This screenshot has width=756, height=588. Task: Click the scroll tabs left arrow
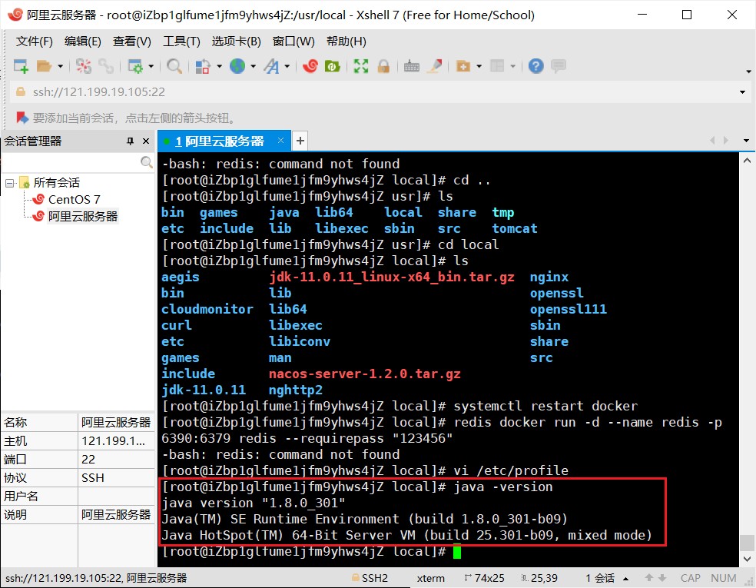712,141
